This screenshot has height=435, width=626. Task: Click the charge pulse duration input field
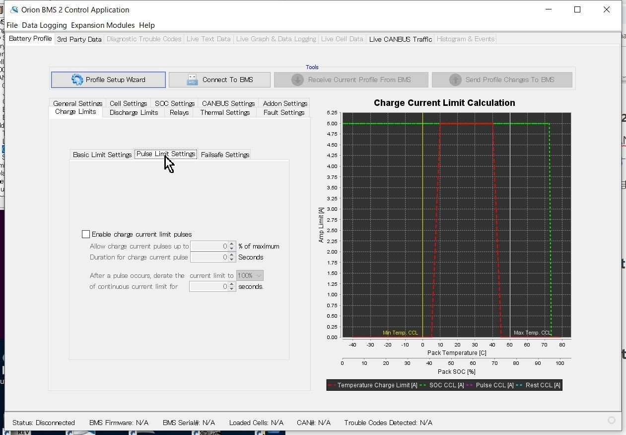click(209, 257)
